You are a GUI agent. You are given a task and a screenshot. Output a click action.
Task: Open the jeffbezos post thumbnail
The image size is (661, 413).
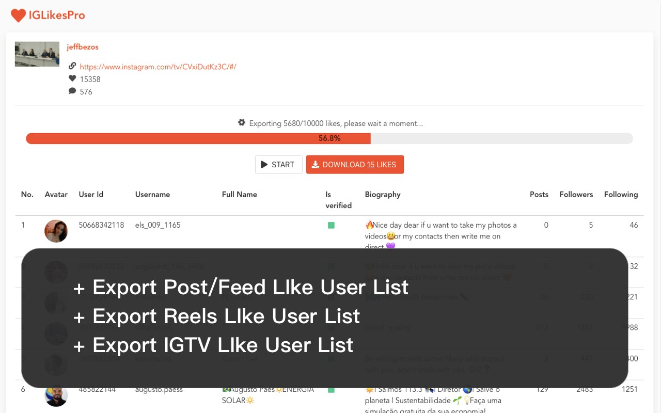pyautogui.click(x=37, y=54)
